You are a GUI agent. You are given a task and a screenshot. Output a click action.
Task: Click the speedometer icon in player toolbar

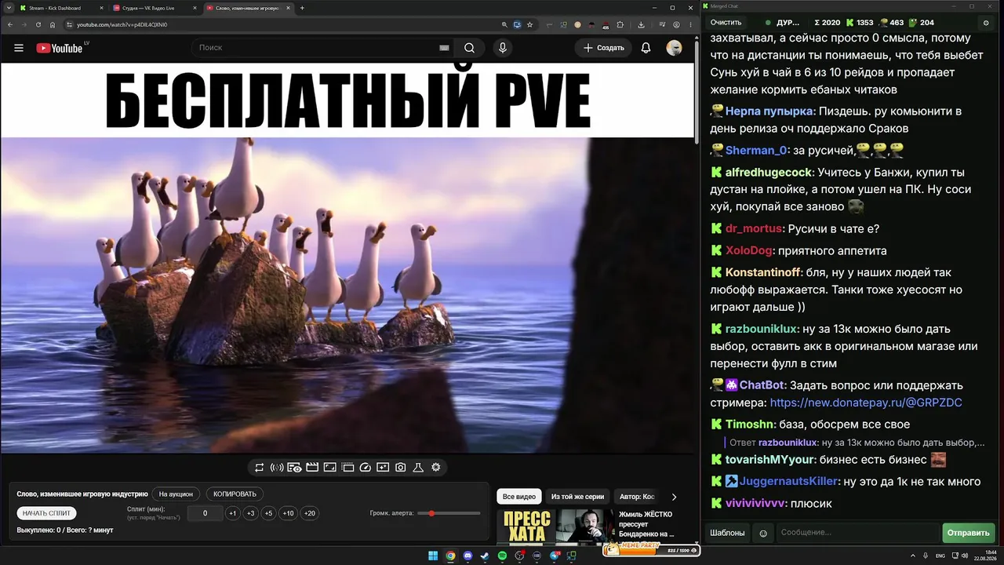(365, 468)
